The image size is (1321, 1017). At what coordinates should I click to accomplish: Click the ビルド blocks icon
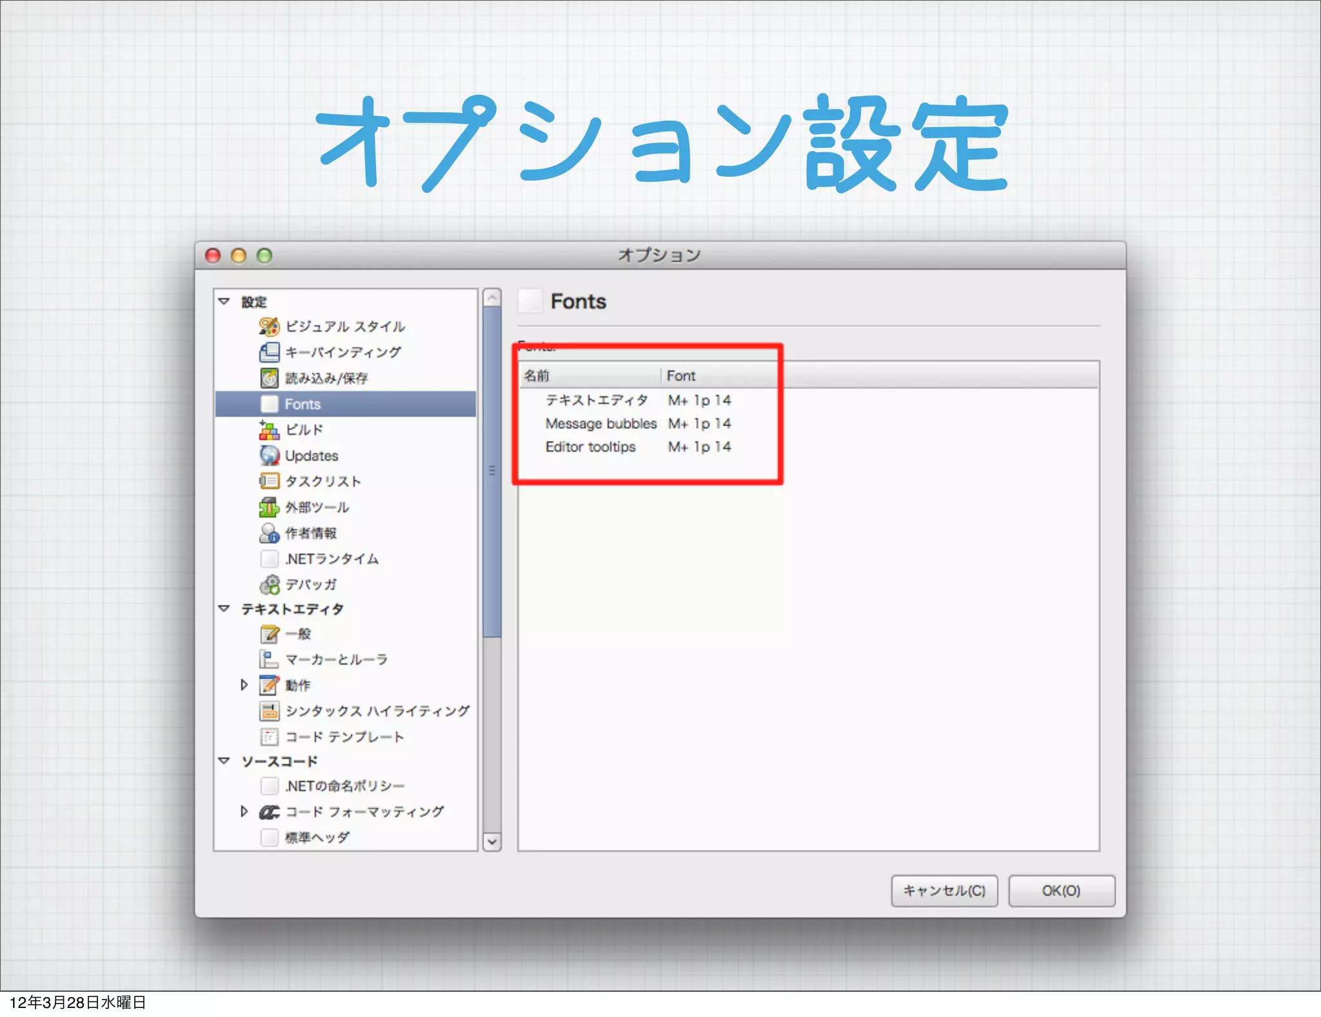point(269,430)
